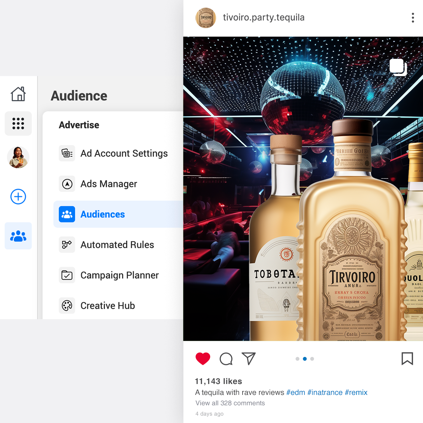
Task: Toggle the bookmark save icon
Action: point(407,359)
